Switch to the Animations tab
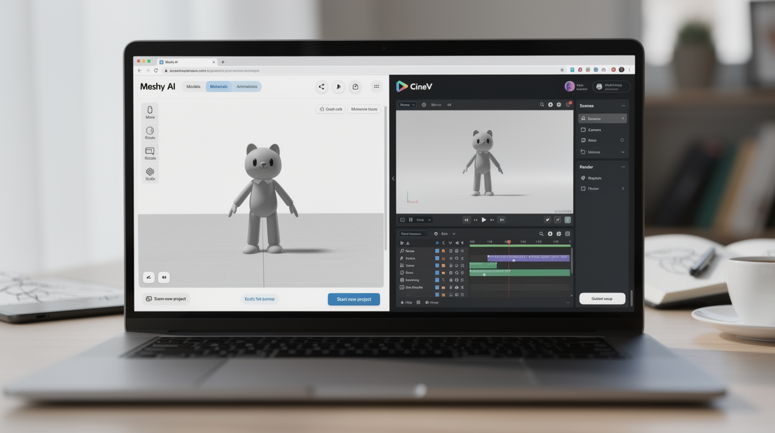The width and height of the screenshot is (775, 433). click(247, 87)
